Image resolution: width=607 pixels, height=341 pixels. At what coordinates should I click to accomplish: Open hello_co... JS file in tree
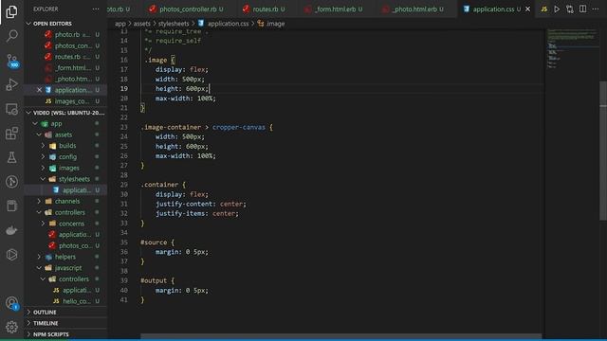[x=65, y=301]
